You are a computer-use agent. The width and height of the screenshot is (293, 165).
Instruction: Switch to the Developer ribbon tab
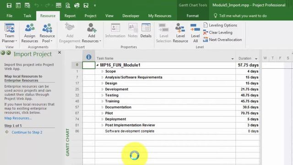coord(131,16)
